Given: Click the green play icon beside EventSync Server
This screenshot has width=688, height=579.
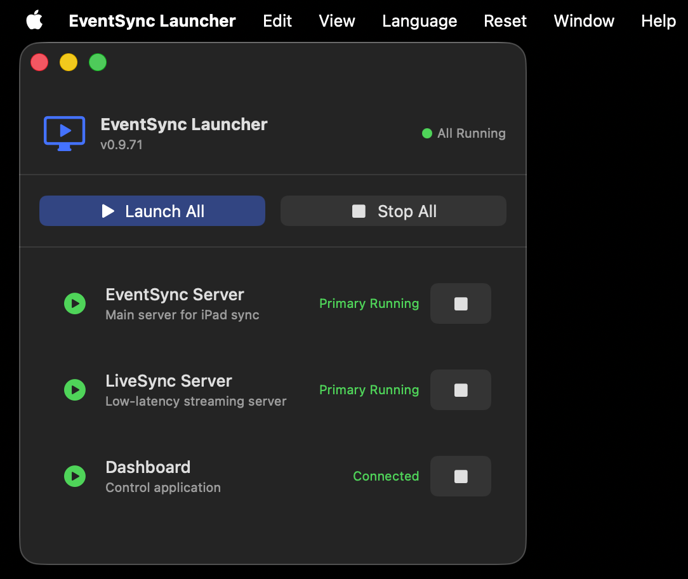Looking at the screenshot, I should [75, 303].
